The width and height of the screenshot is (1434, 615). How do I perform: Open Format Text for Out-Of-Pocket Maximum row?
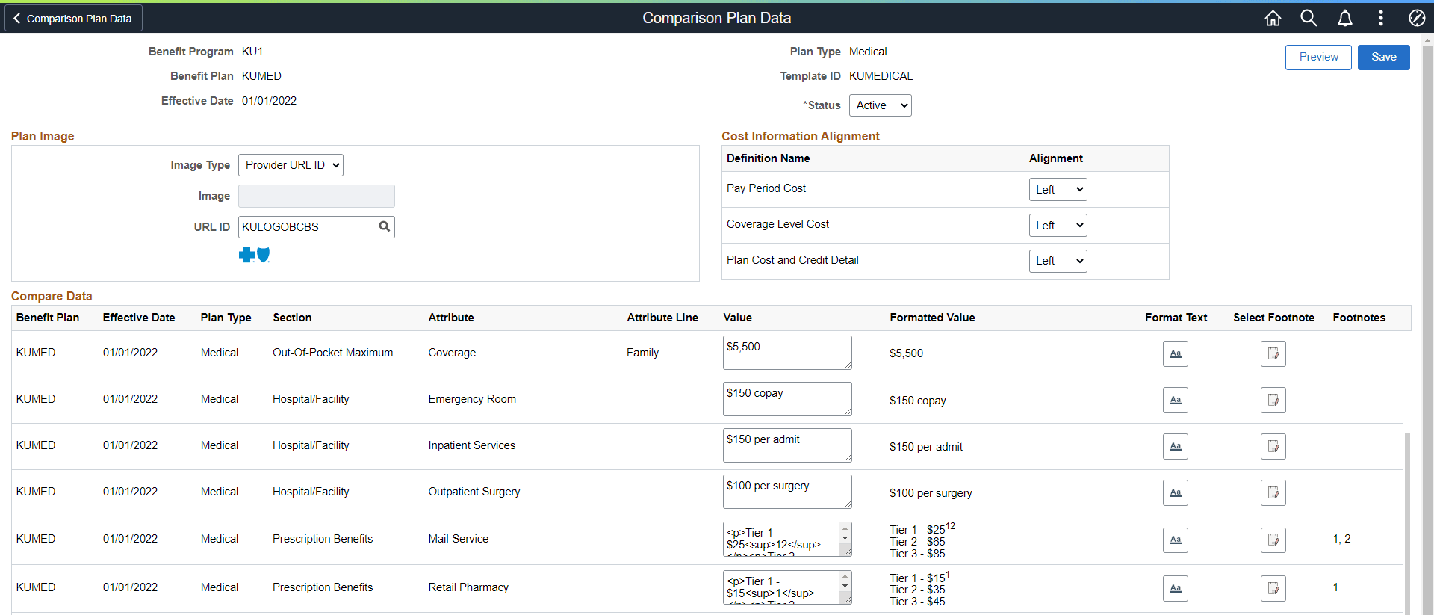[1175, 353]
